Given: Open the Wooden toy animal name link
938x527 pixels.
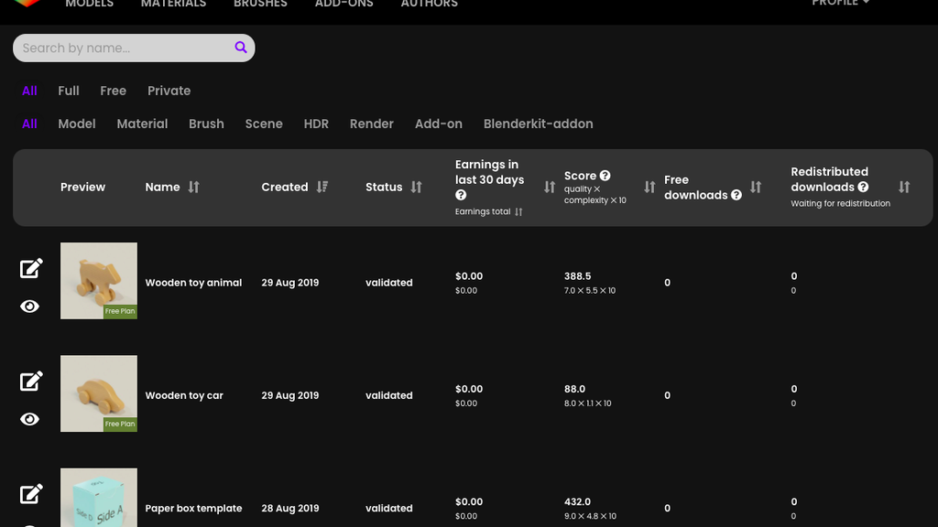Looking at the screenshot, I should 193,283.
